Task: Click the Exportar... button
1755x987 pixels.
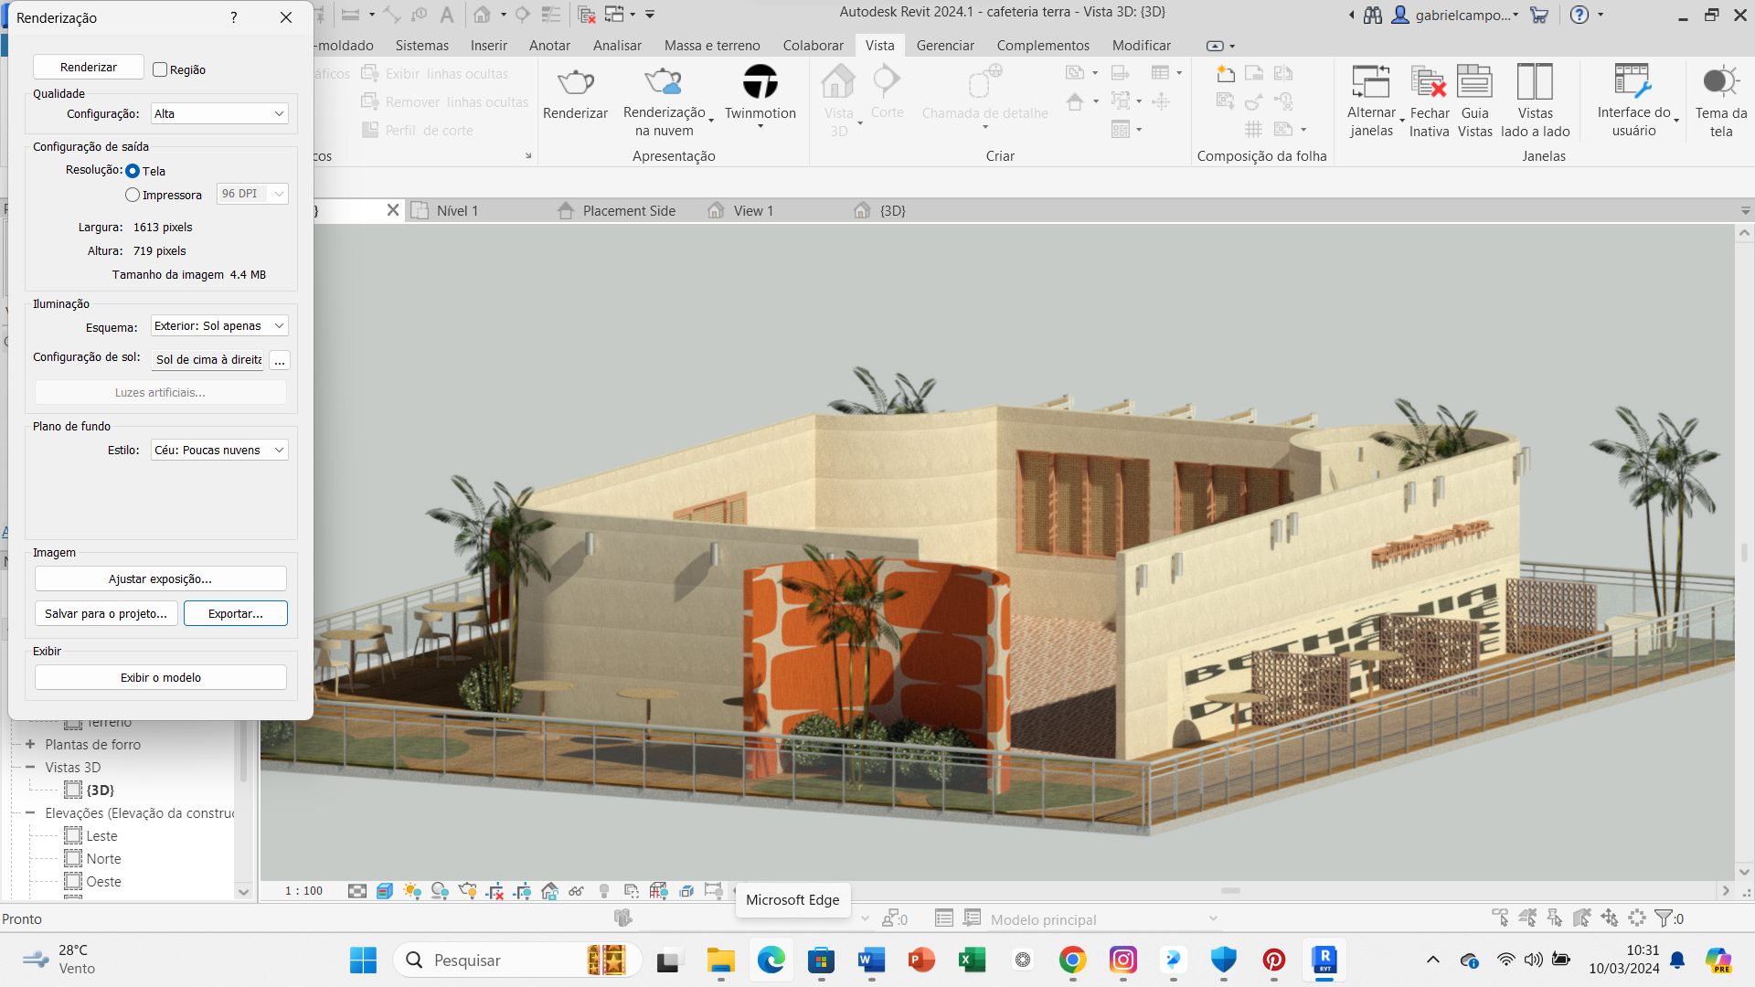Action: [236, 614]
